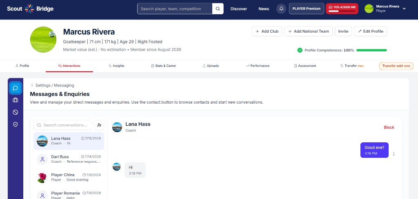Screen dimensions: 418x199
Task: Open the Lana Hass conversation
Action: [x=69, y=141]
